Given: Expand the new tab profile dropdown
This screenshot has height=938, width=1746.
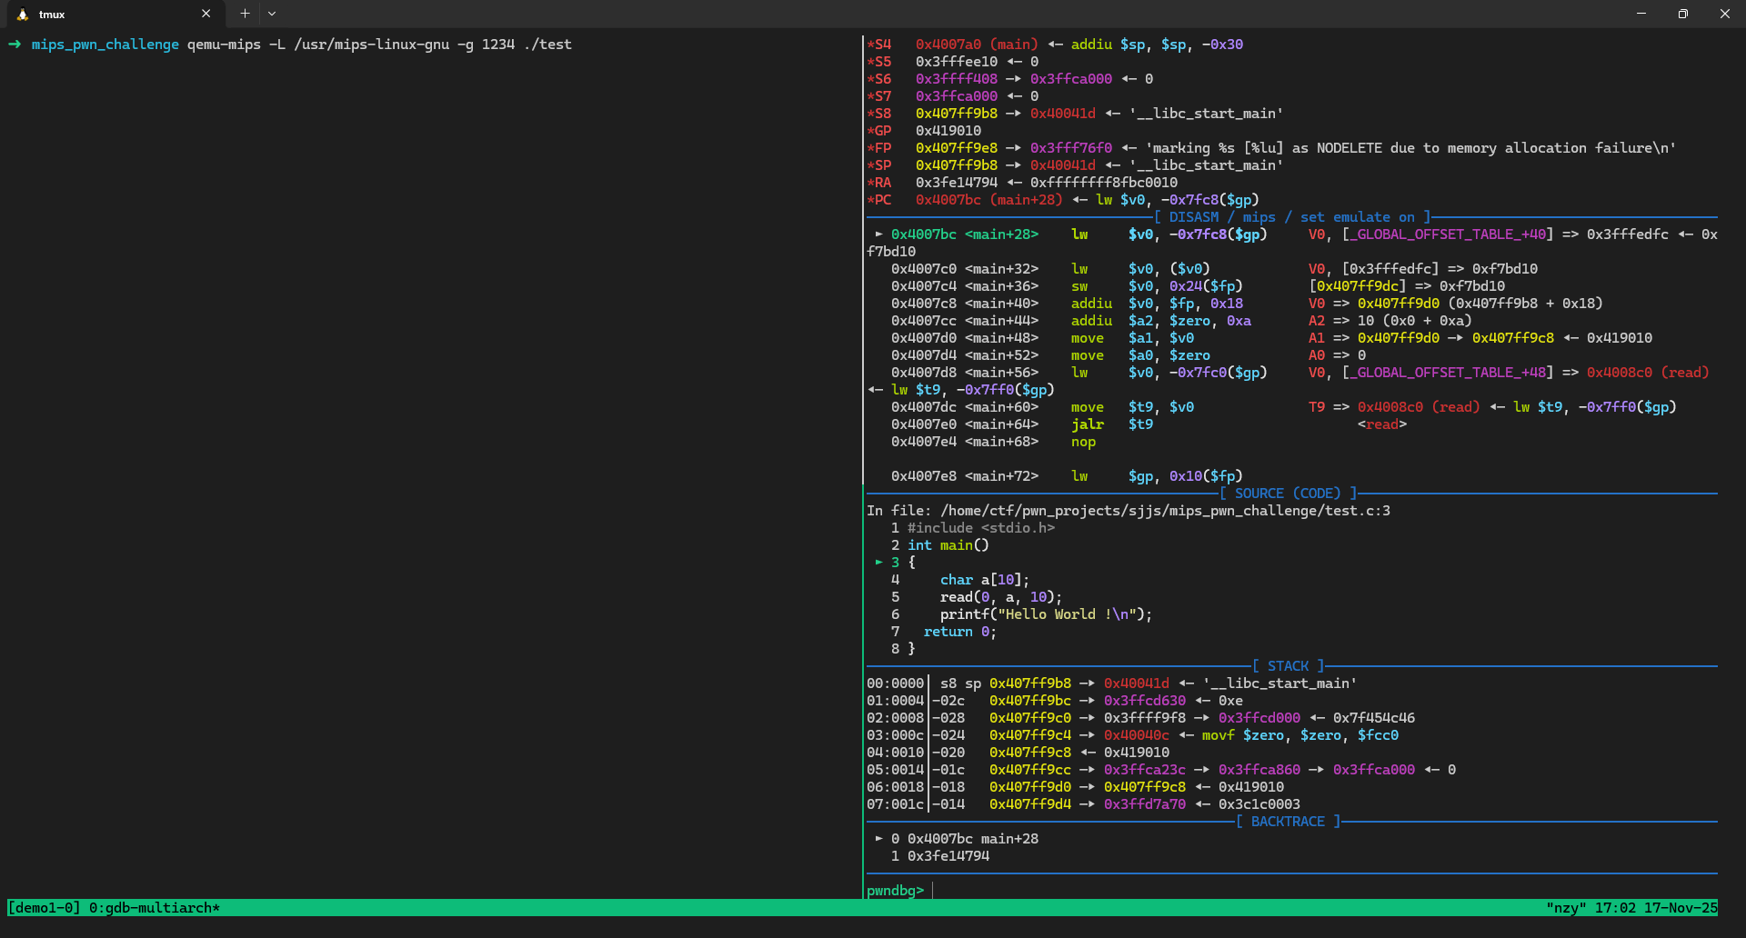Looking at the screenshot, I should [272, 14].
